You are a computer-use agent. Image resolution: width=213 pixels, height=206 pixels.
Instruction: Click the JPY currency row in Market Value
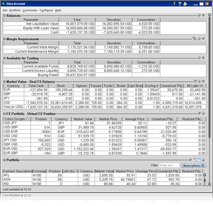pyautogui.click(x=104, y=98)
